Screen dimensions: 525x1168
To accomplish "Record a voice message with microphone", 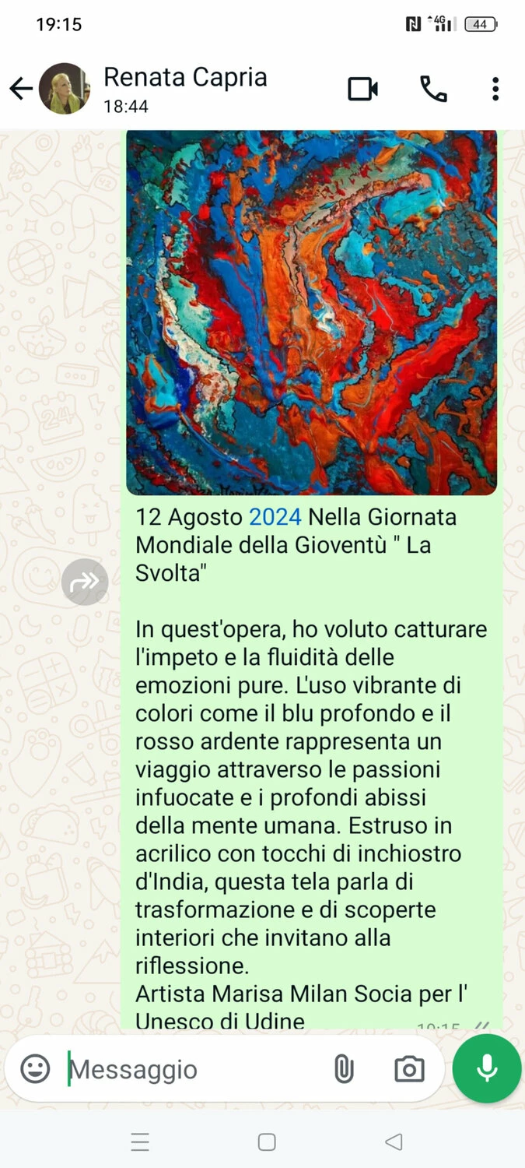I will point(487,1068).
